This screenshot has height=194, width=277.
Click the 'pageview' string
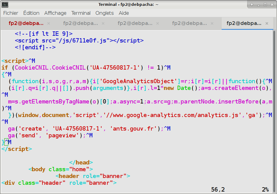(x=62, y=135)
